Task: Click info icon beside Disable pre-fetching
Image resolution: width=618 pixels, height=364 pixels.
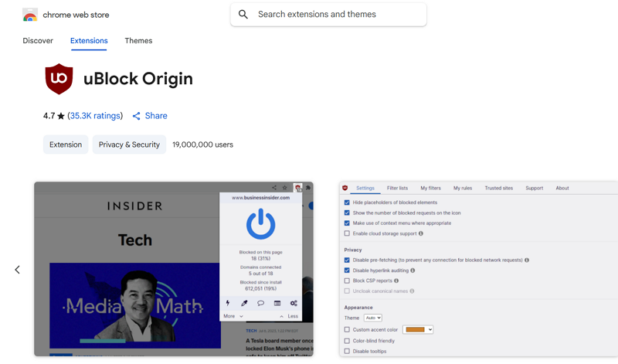Action: [x=527, y=260]
